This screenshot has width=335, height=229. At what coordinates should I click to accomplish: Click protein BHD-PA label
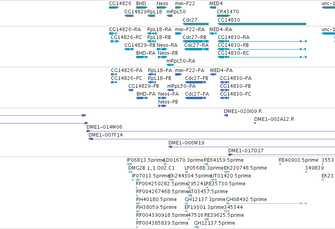pos(146,94)
